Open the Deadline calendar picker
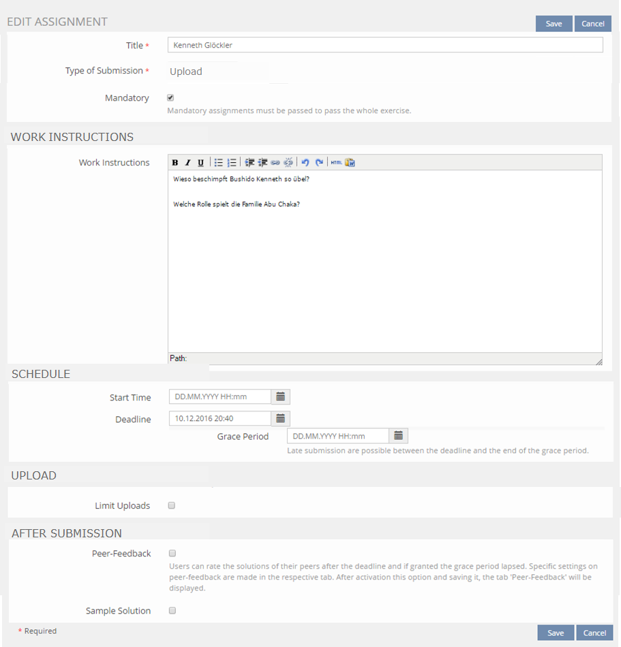Viewport: 621px width, 647px height. tap(280, 419)
